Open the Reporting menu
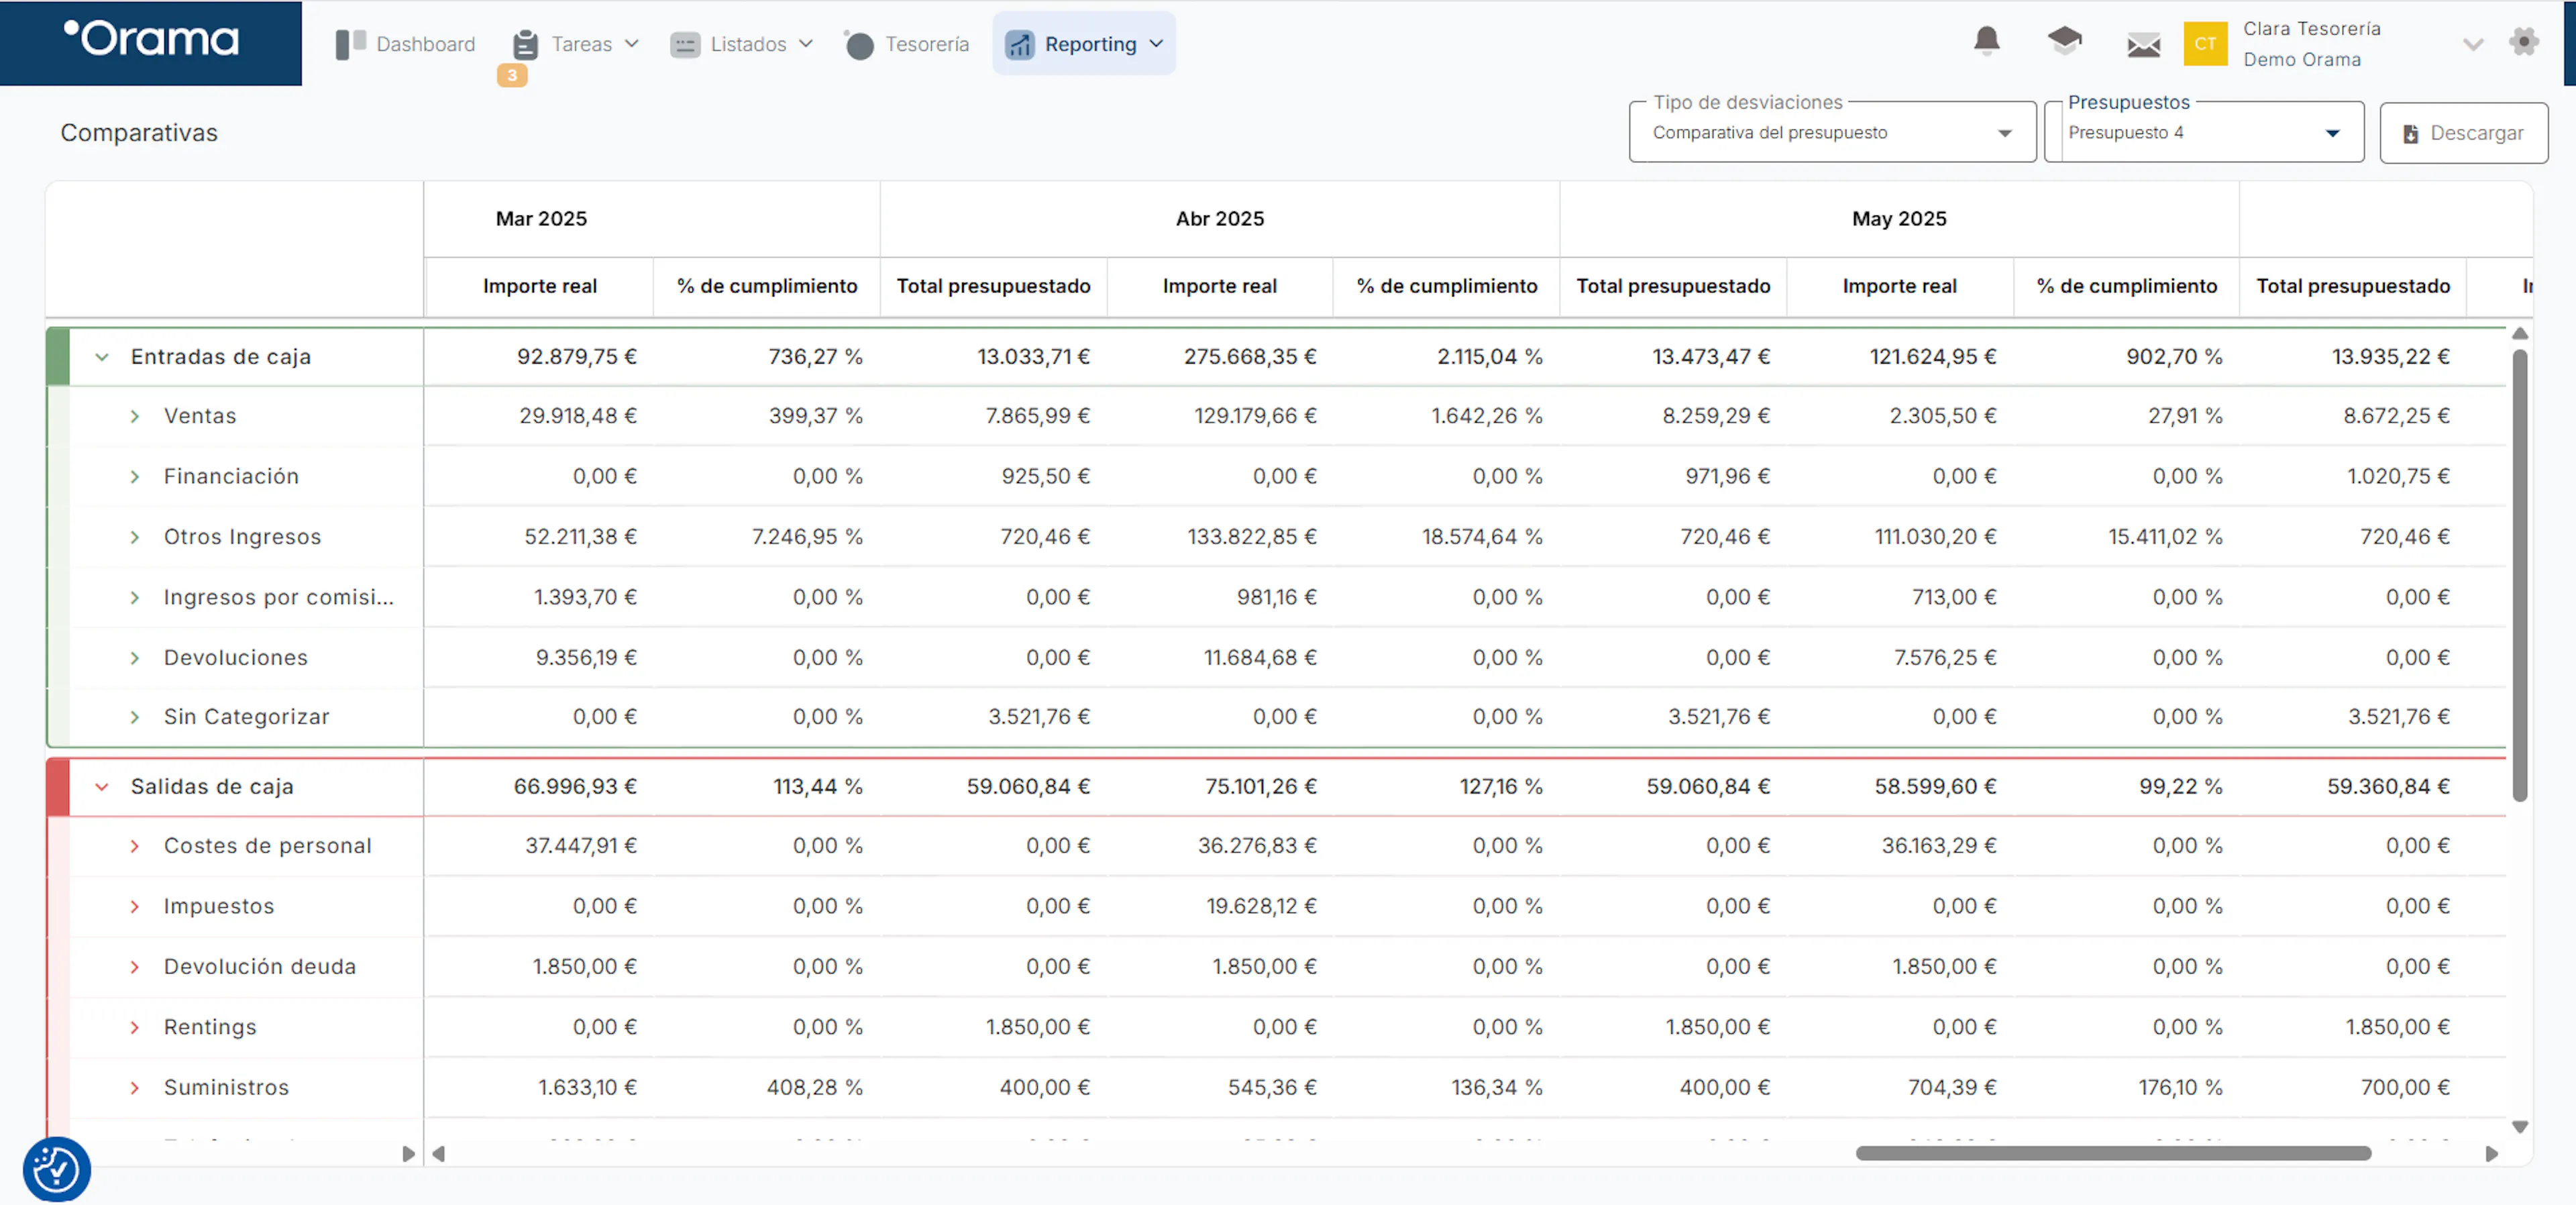2576x1205 pixels. coord(1084,44)
